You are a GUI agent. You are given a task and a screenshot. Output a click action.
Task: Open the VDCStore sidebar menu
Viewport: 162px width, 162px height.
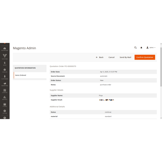(5, 56)
